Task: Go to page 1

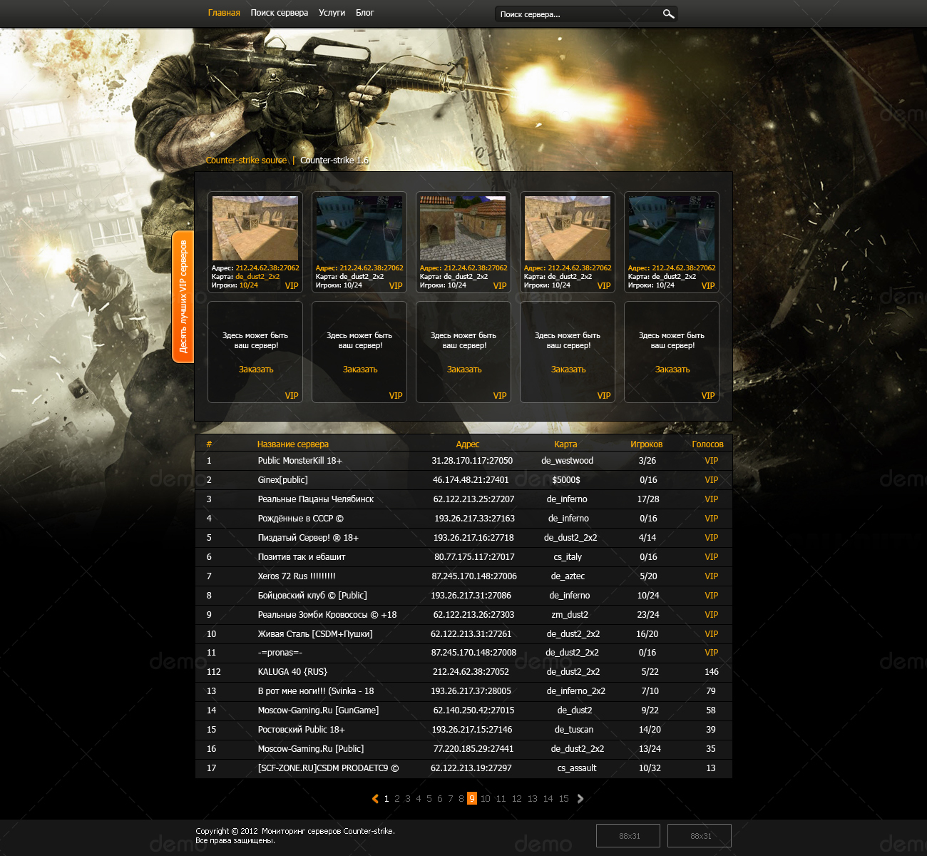Action: pos(386,799)
